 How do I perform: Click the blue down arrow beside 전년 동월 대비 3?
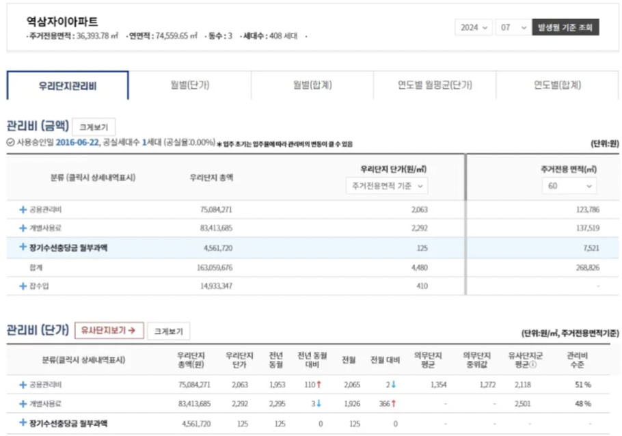pos(319,403)
